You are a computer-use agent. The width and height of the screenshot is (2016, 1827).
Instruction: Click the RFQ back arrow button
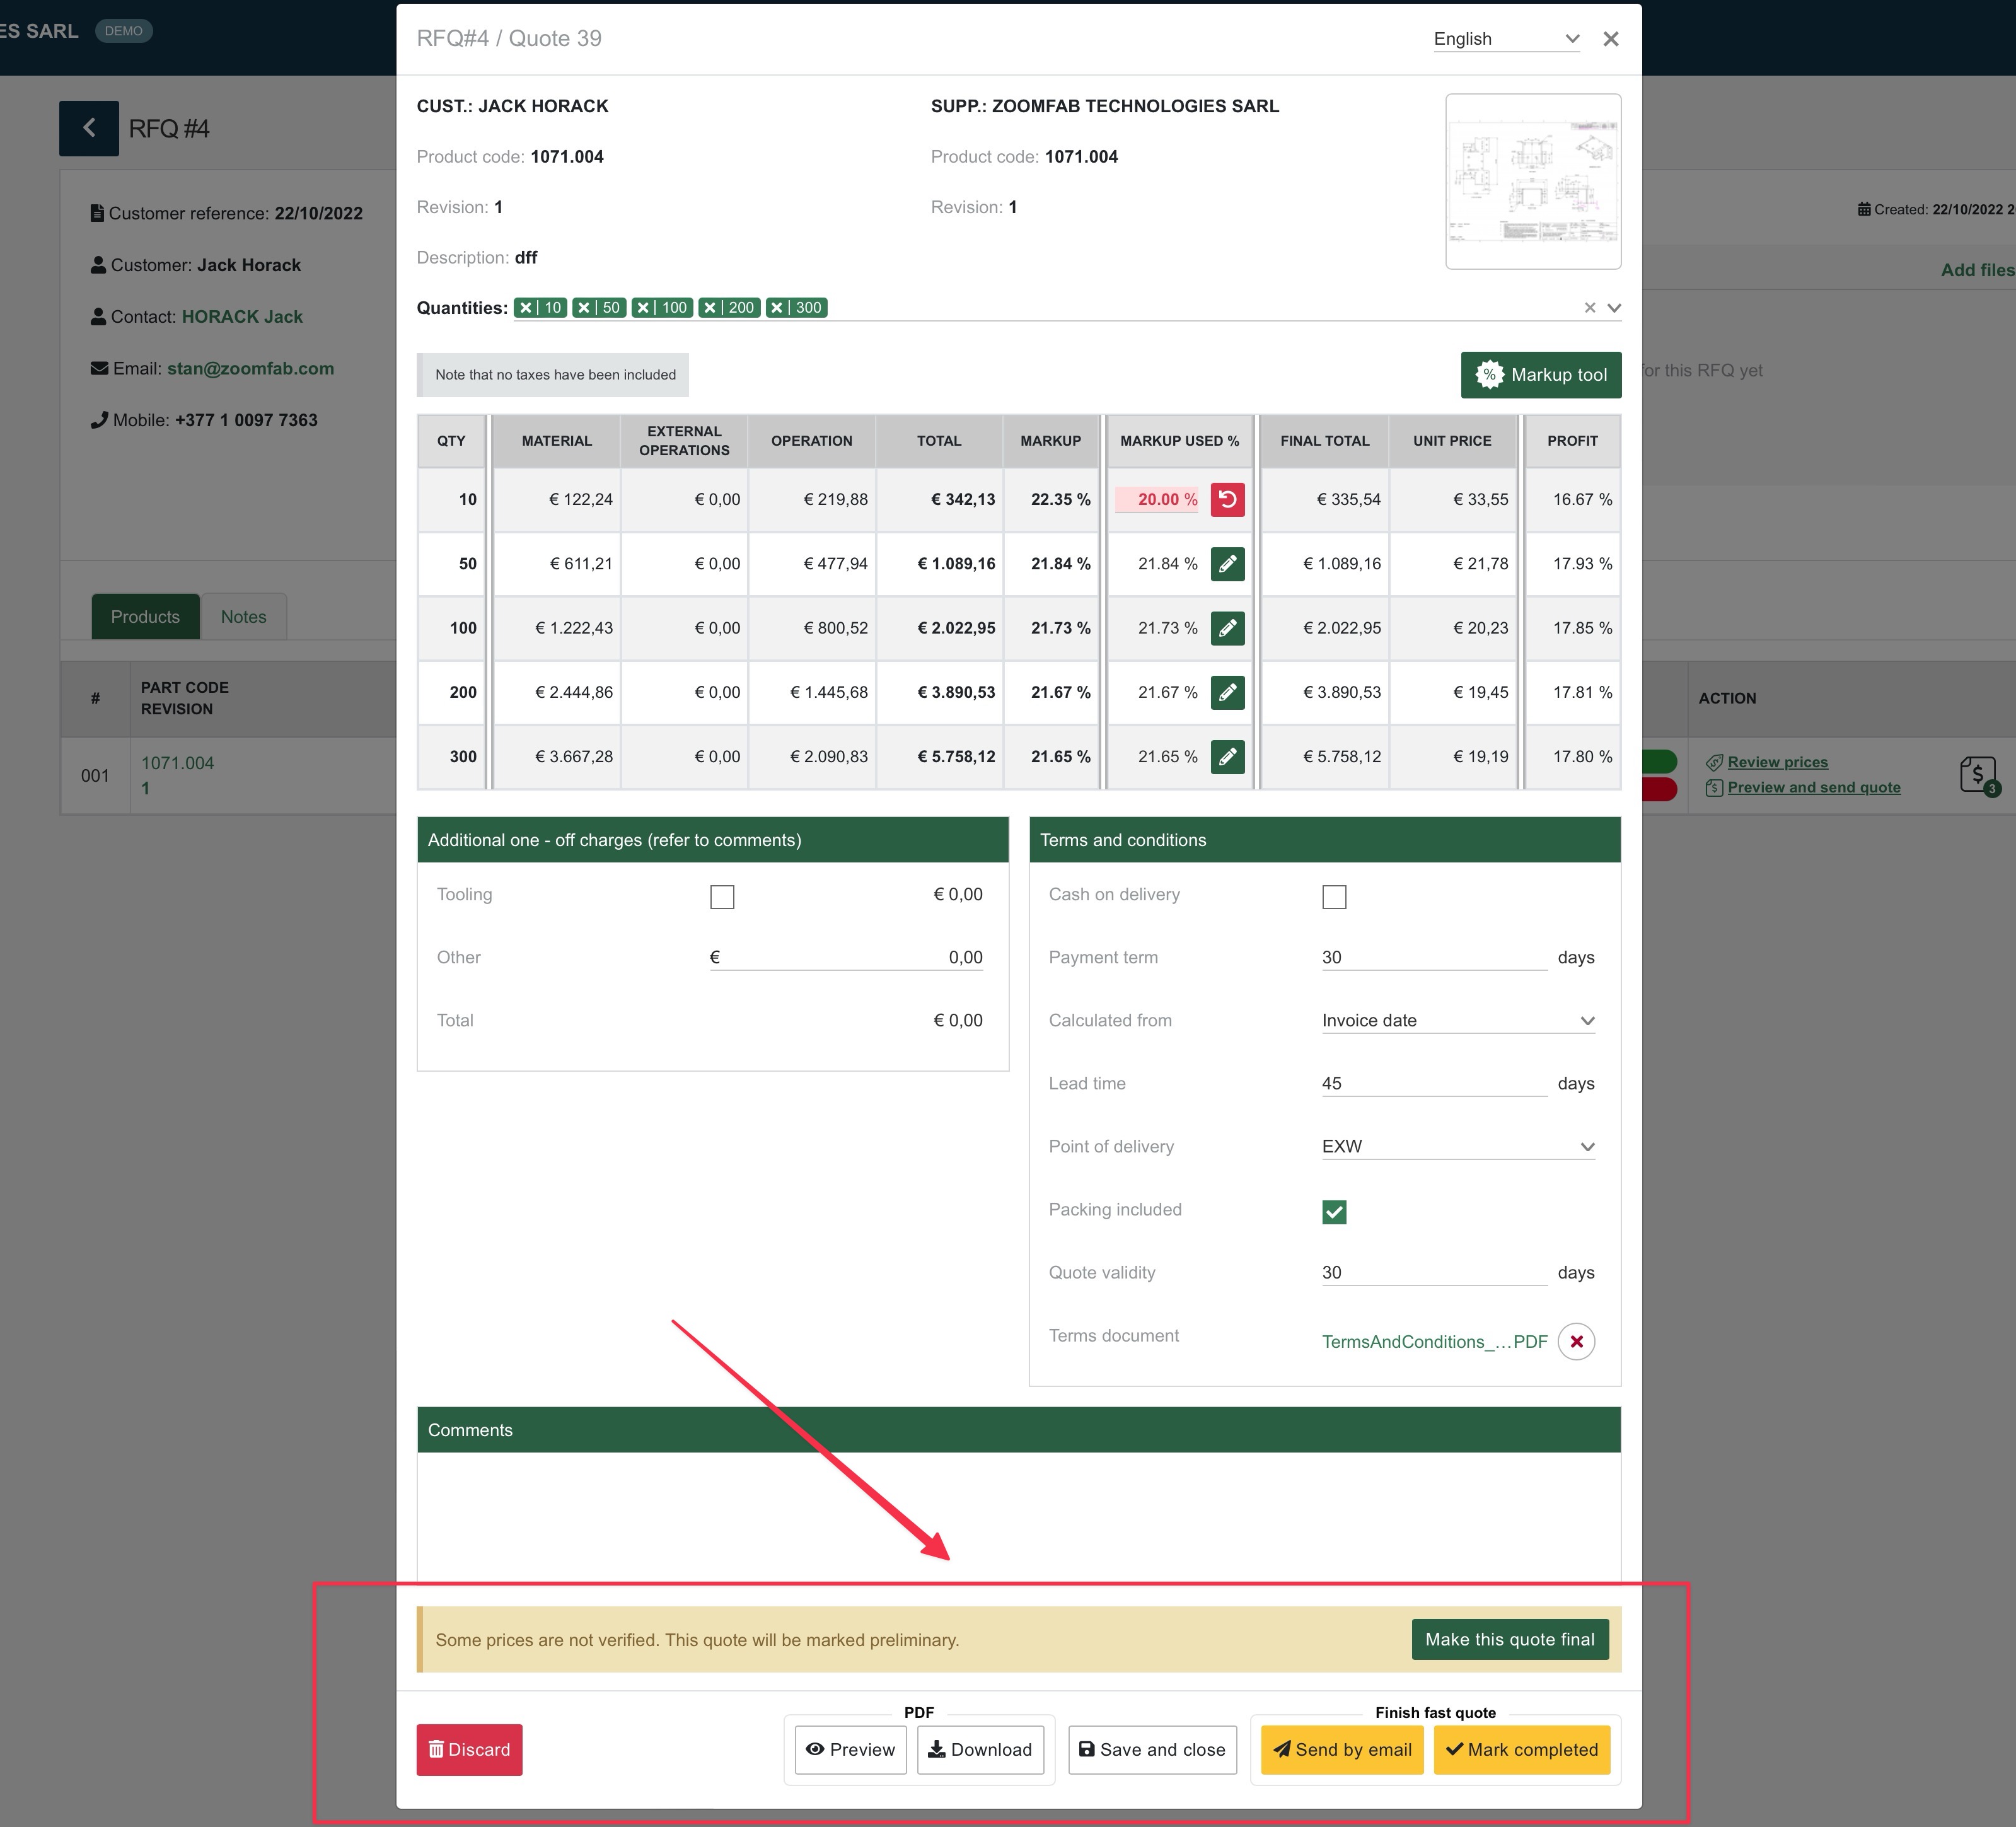coord(89,128)
